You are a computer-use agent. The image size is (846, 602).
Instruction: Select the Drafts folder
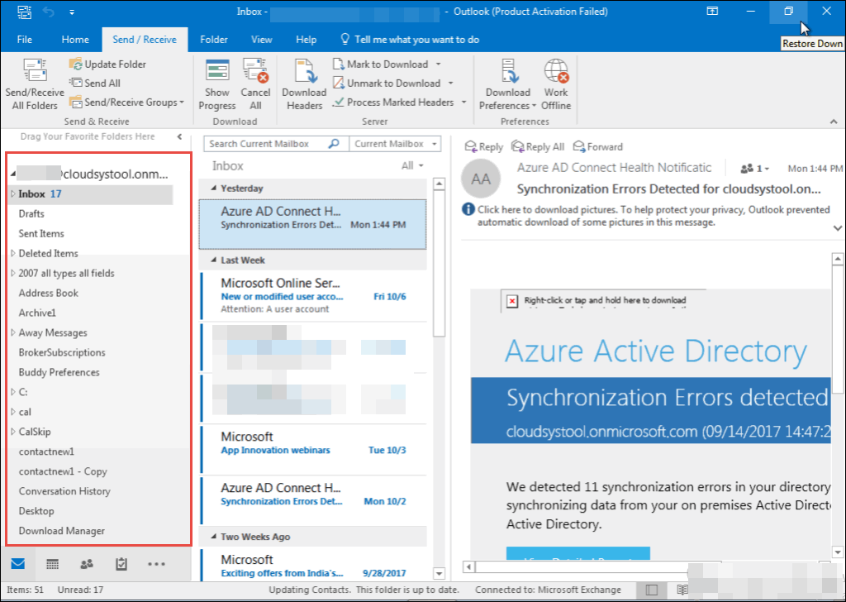click(31, 214)
